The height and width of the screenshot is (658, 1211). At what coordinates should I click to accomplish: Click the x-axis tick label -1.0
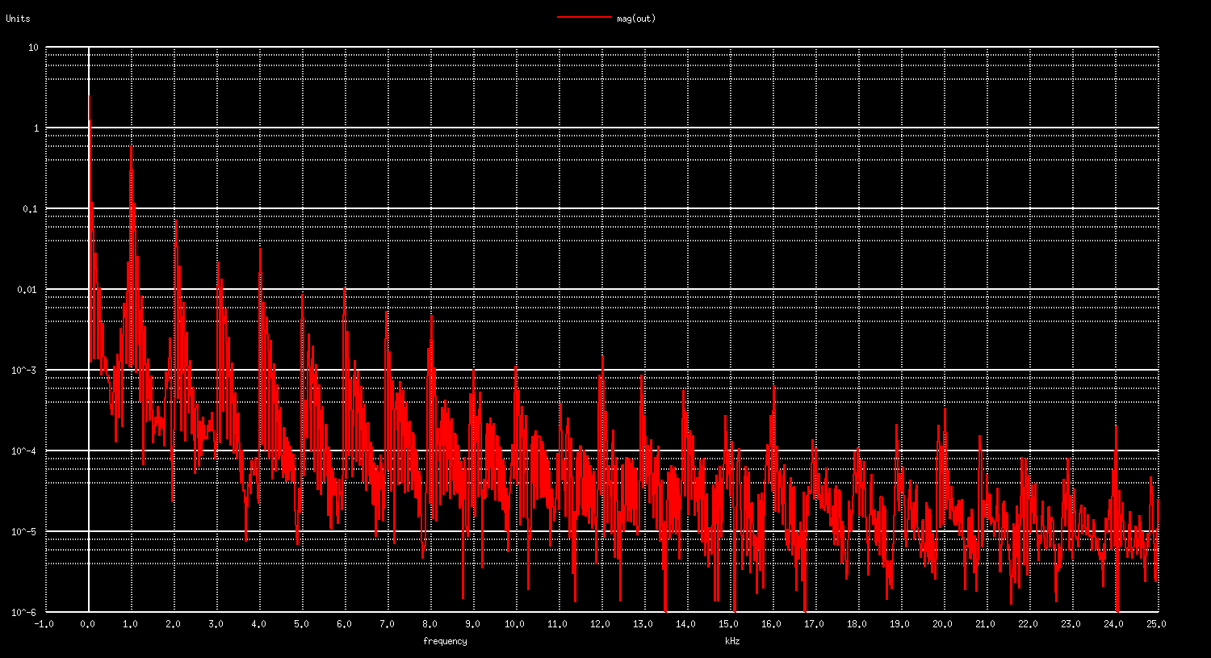[44, 624]
